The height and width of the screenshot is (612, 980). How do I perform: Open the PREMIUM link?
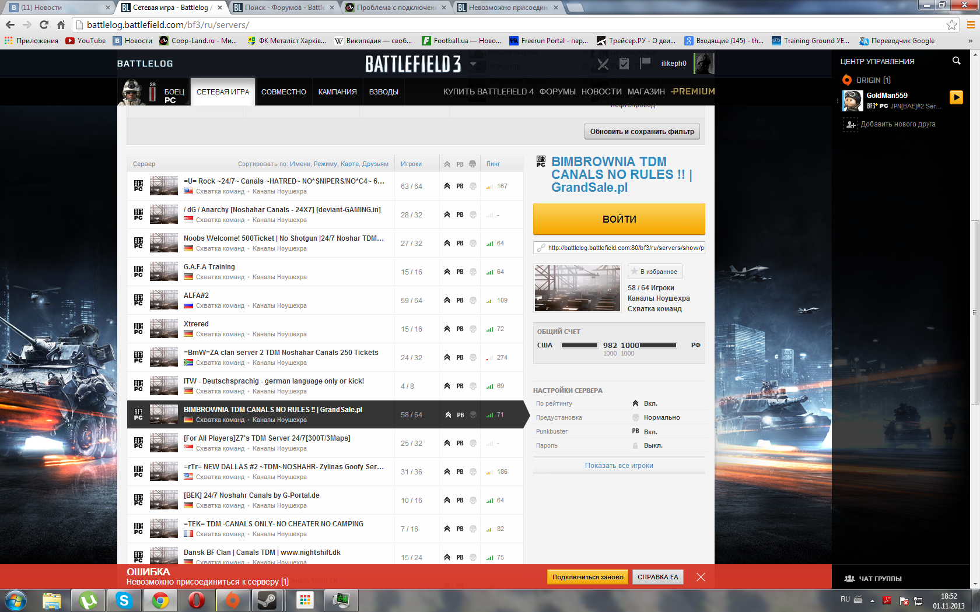click(693, 92)
